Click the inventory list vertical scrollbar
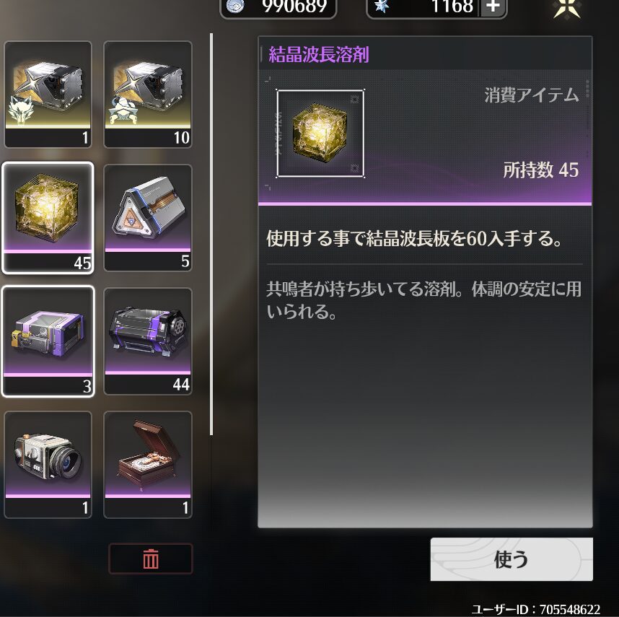This screenshot has height=617, width=619. tap(211, 235)
